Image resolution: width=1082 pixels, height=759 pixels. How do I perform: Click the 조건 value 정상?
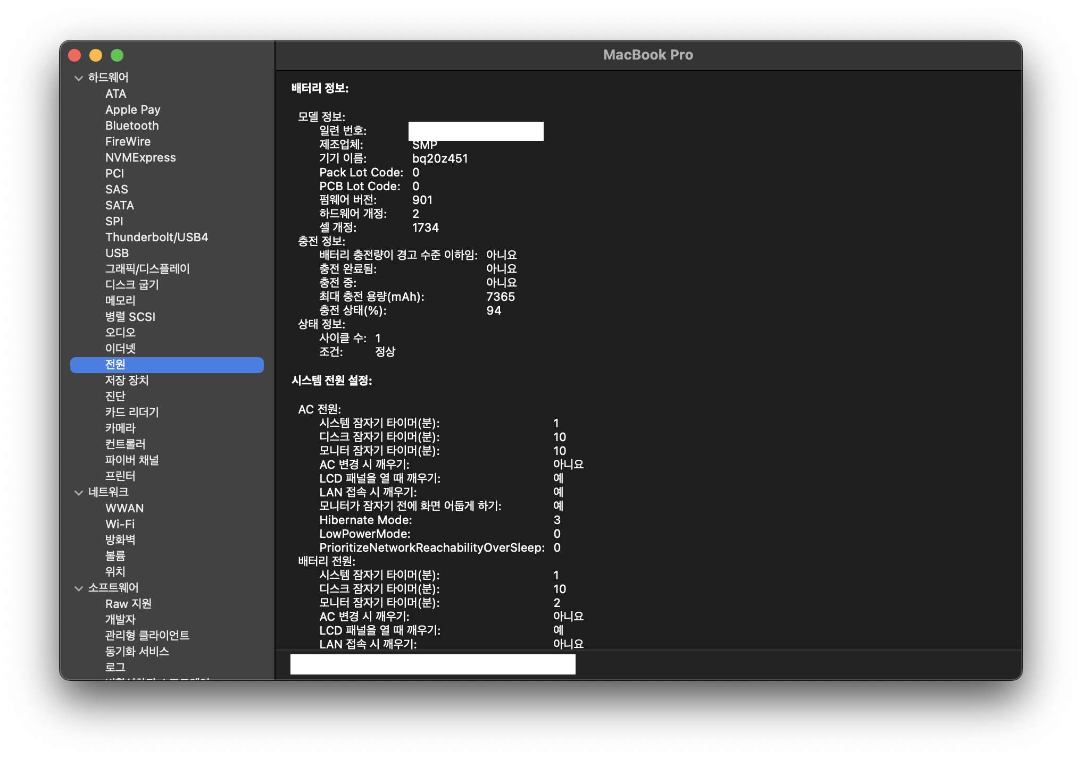(x=385, y=352)
